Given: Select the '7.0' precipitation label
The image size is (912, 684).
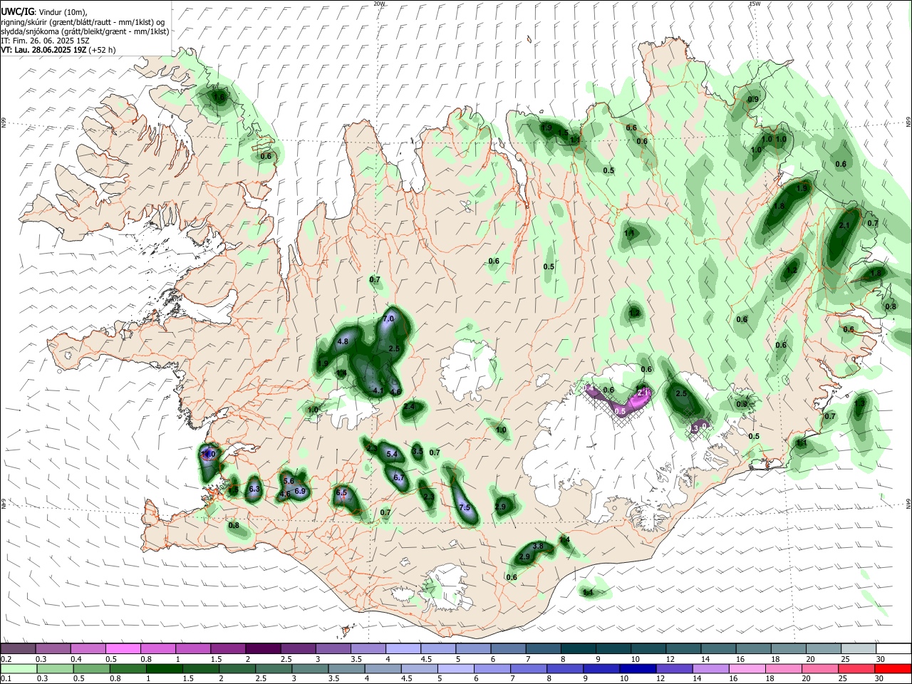Looking at the screenshot, I should [388, 318].
